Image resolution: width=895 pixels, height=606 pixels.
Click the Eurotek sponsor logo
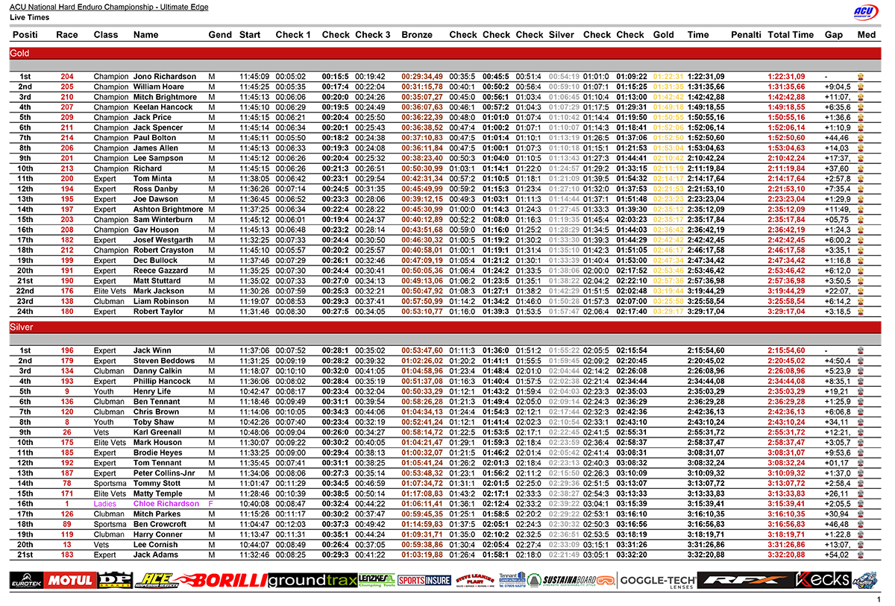[26, 580]
